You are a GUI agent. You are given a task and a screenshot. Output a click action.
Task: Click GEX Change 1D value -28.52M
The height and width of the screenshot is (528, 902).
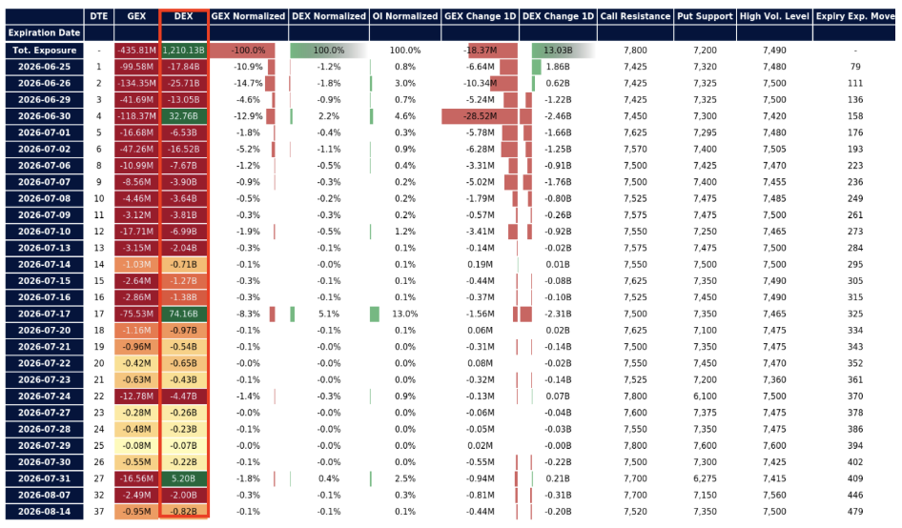[480, 116]
